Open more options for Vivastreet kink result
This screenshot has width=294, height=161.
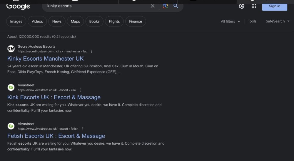coord(81,90)
